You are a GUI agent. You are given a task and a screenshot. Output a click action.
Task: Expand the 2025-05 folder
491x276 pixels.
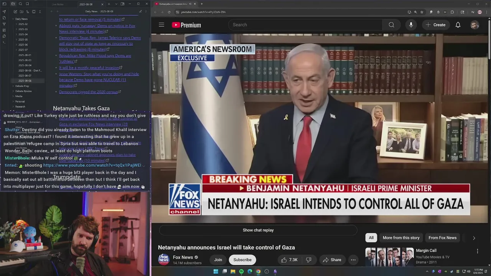(16, 39)
